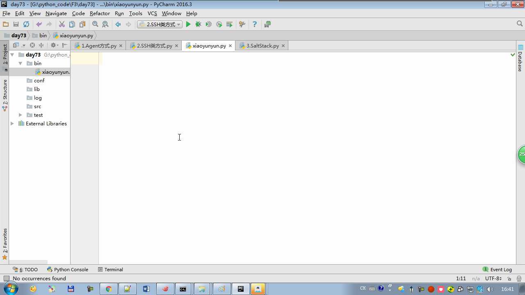Select the src folder
The image size is (525, 295).
pos(34,107)
